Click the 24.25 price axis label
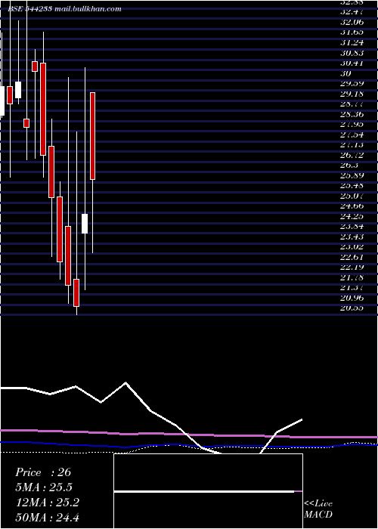The image size is (378, 529). (x=352, y=216)
